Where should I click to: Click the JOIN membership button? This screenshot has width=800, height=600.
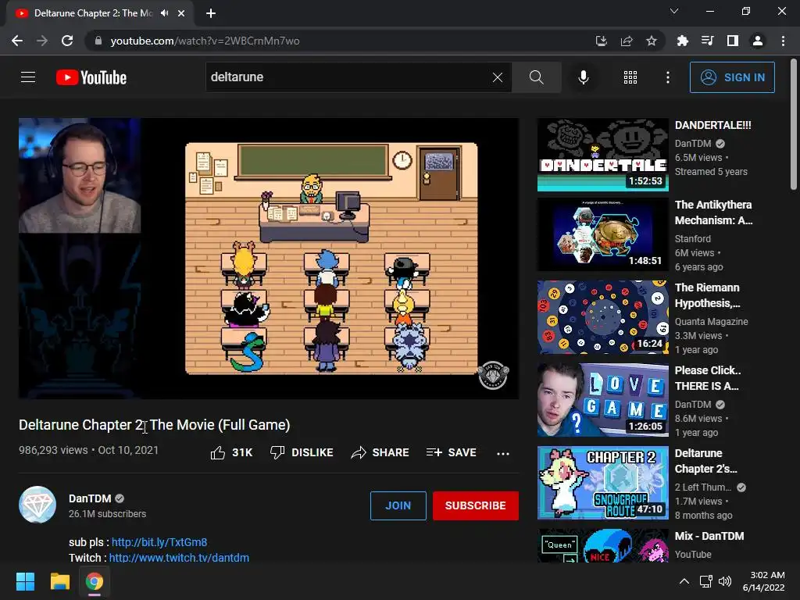pyautogui.click(x=398, y=505)
